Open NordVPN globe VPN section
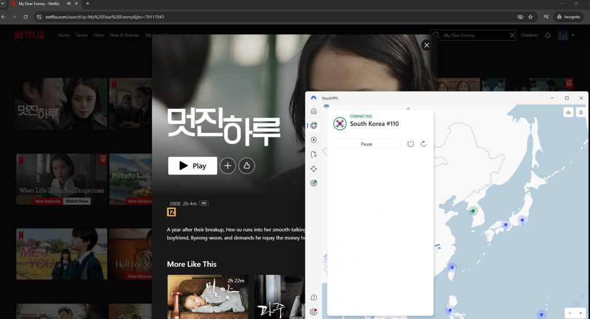 (x=314, y=126)
